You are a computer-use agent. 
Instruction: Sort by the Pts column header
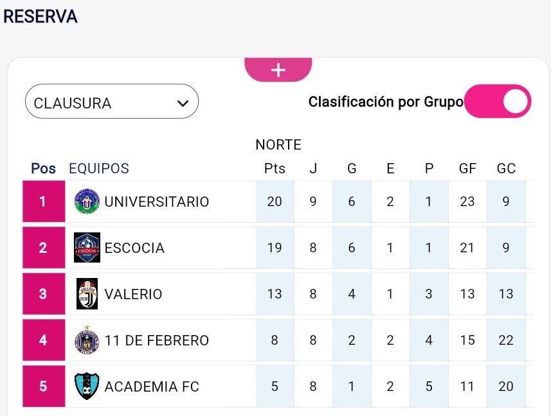(x=275, y=169)
